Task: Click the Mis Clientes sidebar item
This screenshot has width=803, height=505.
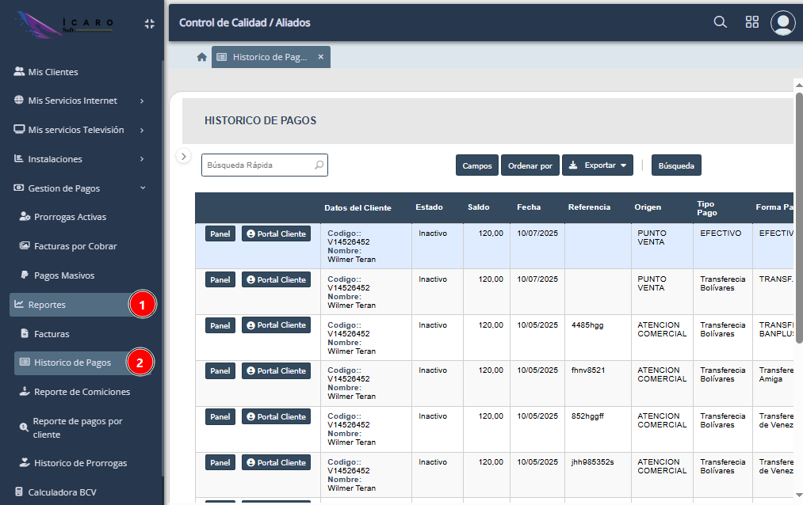Action: coord(52,72)
